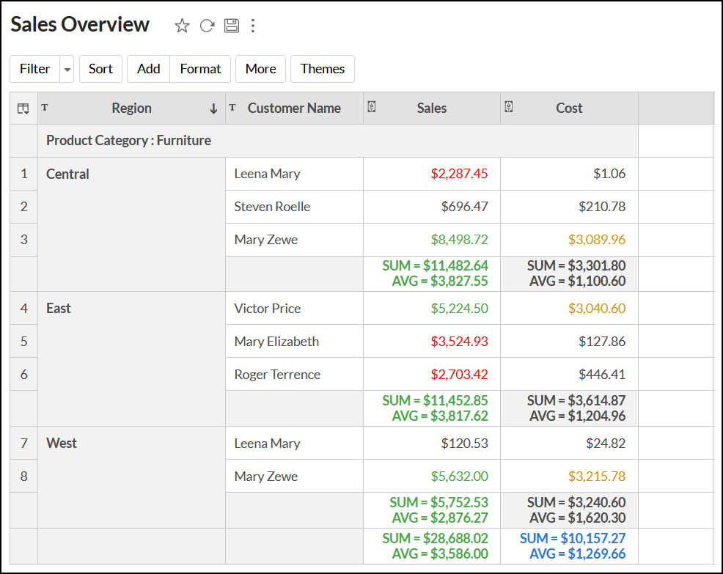Click the Cost column currency type icon
The image size is (723, 574).
(x=509, y=107)
